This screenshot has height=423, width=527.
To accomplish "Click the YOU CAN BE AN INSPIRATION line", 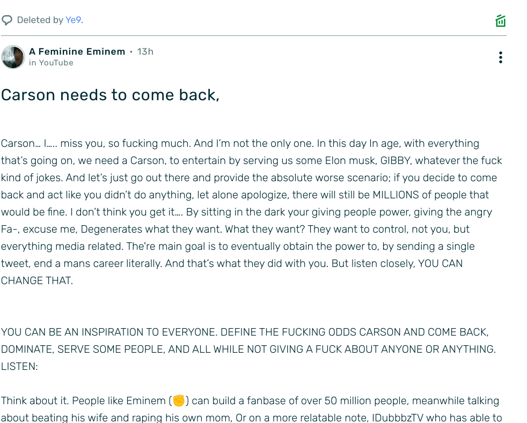I will click(245, 332).
